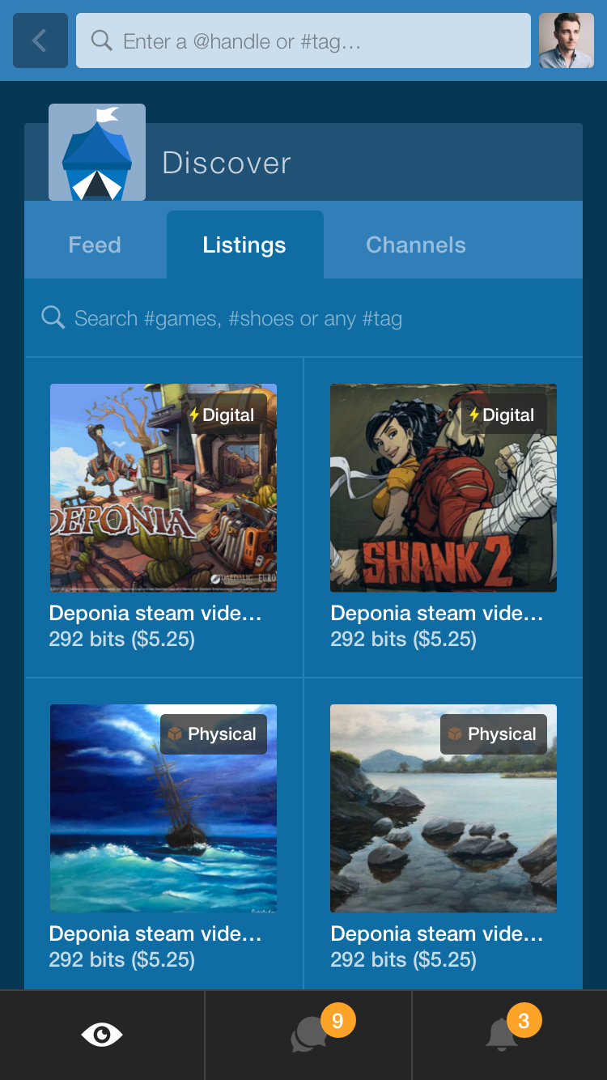
Task: Focus the Search #games, #shoes tag field
Action: click(303, 318)
